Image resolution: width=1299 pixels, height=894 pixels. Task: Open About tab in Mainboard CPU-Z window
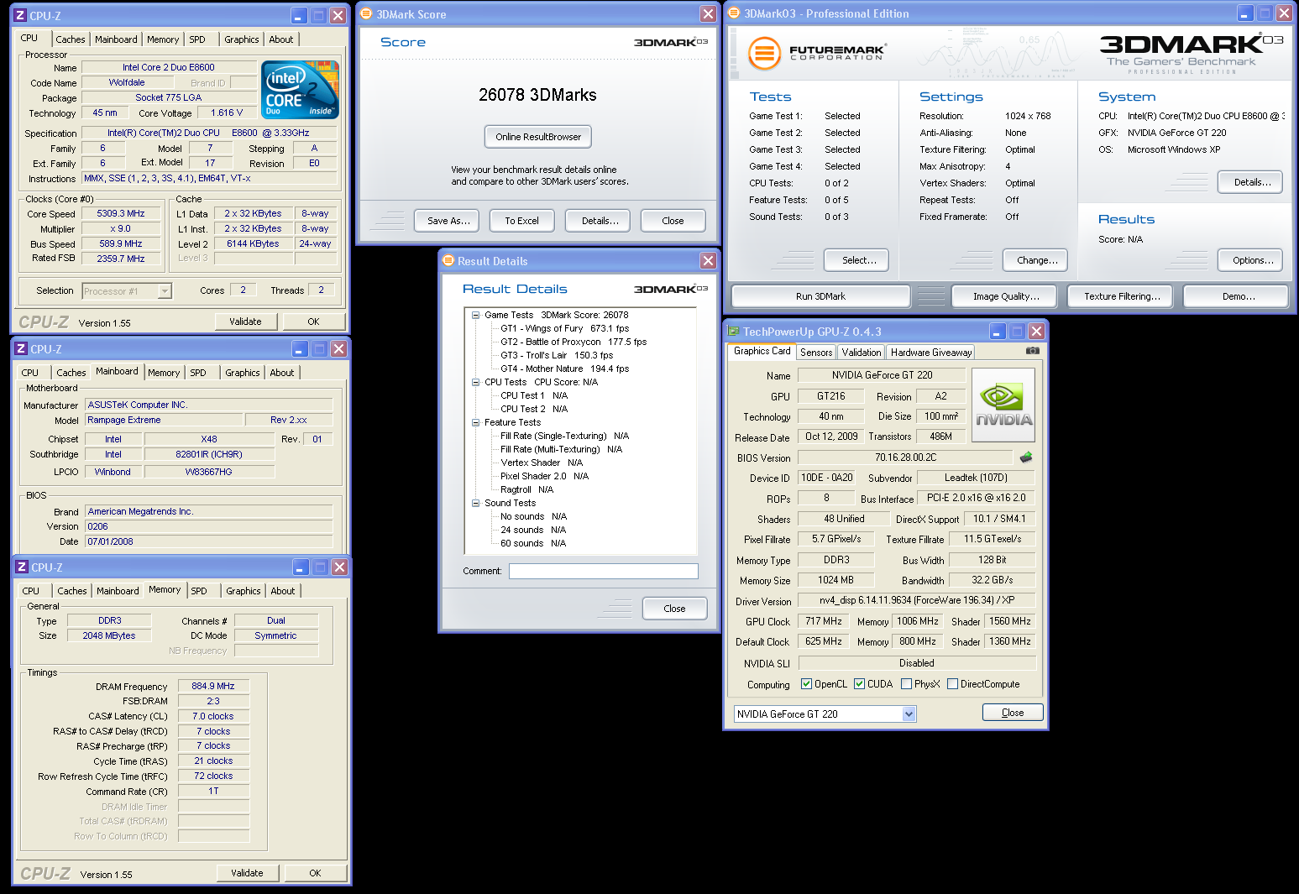(x=282, y=373)
